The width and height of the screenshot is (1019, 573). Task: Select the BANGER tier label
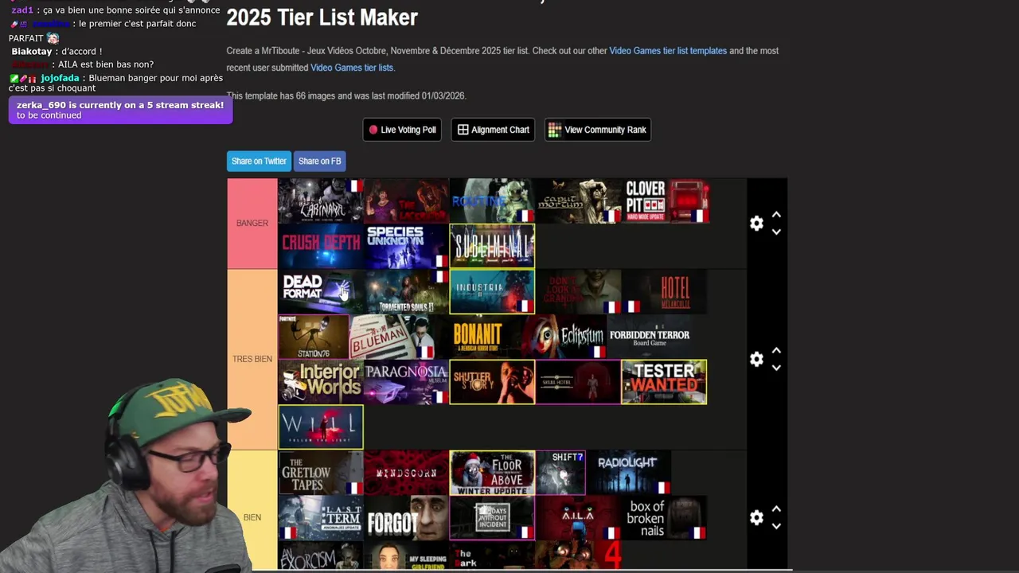[252, 224]
